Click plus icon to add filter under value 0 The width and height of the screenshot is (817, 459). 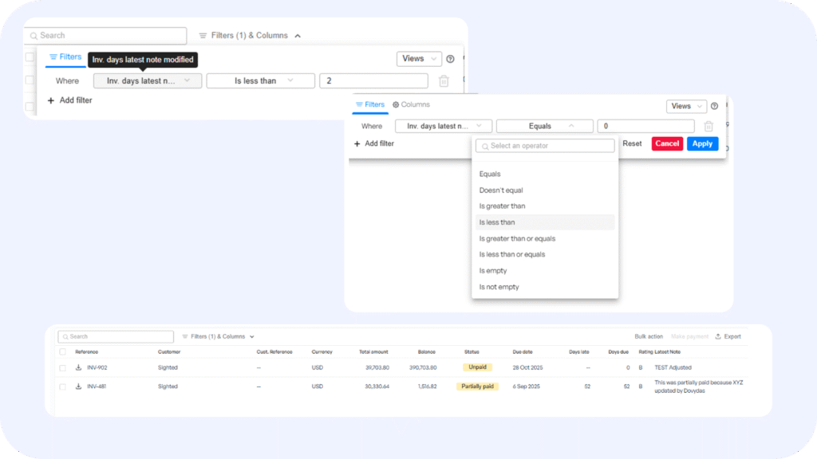click(357, 143)
